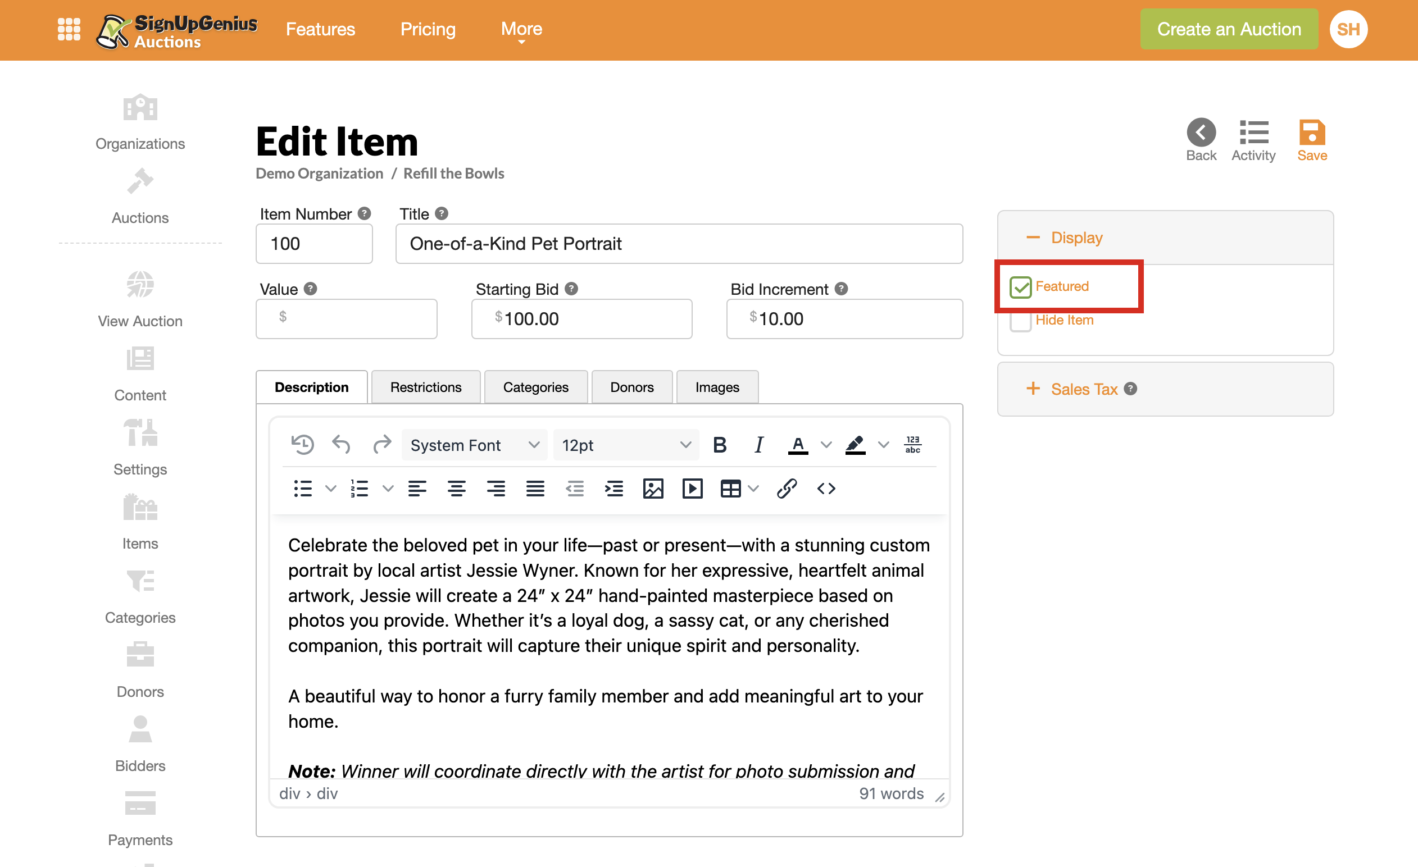Screen dimensions: 1418x867
Task: Toggle bold formatting in editor
Action: [719, 445]
